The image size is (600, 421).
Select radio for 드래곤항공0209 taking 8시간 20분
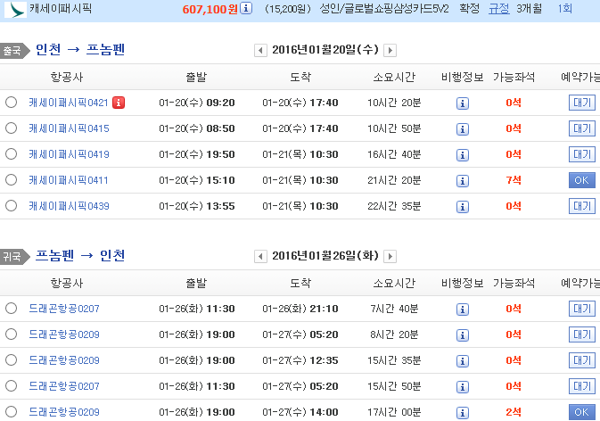coord(11,334)
